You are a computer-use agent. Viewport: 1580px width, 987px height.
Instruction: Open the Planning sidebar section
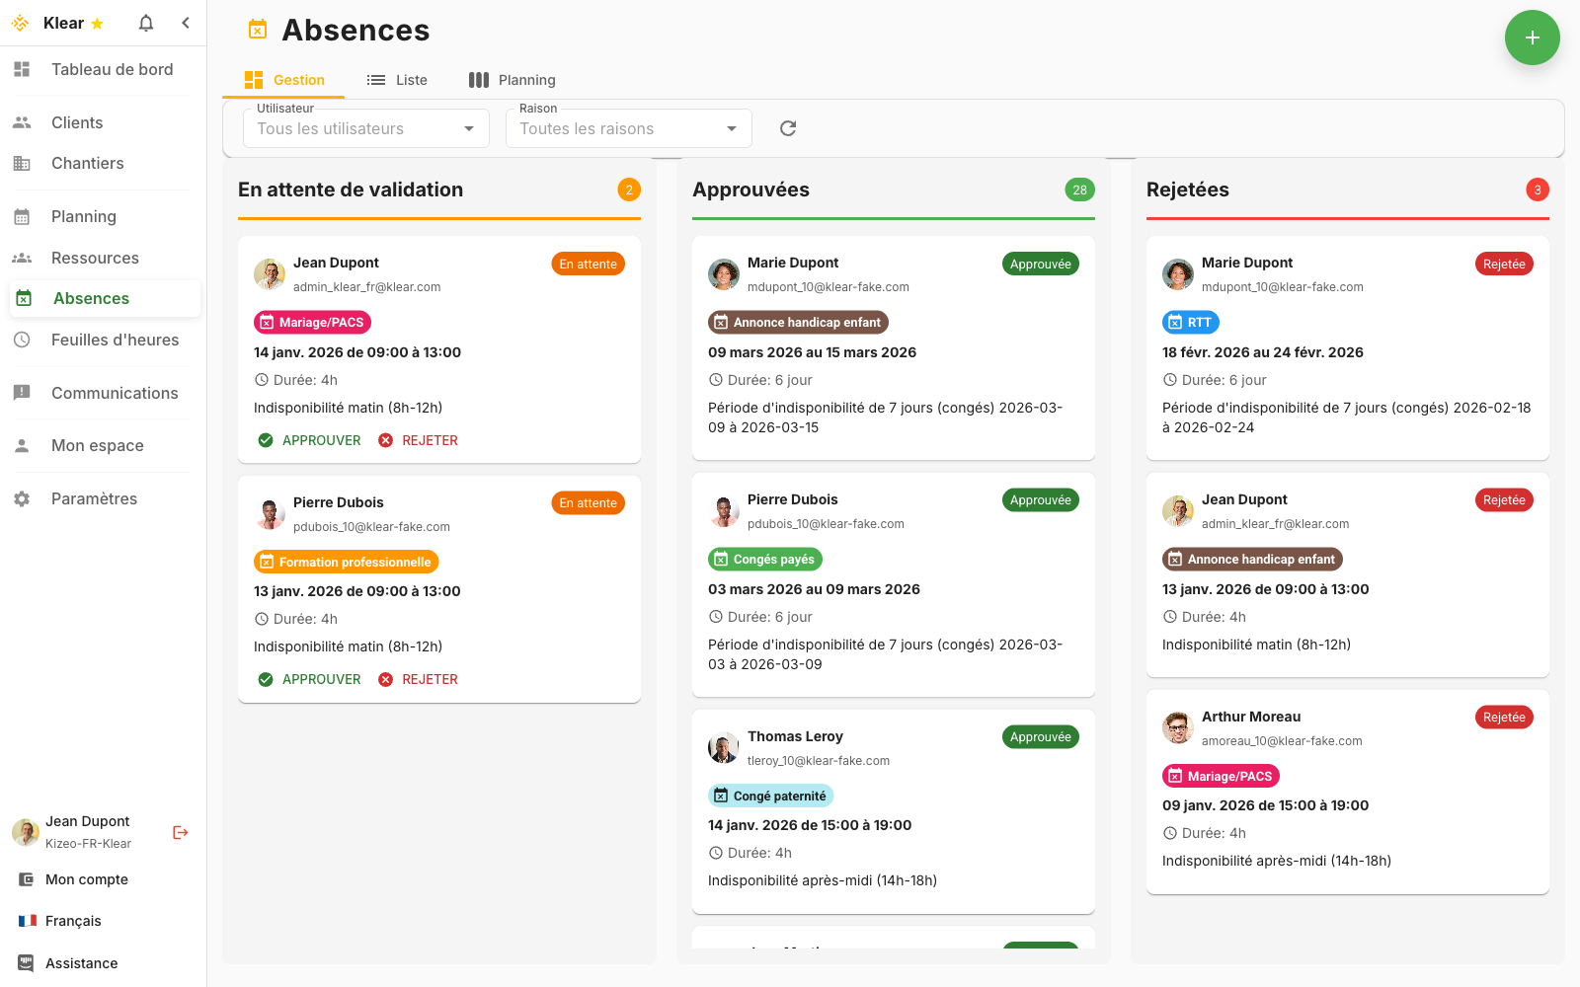click(x=83, y=216)
